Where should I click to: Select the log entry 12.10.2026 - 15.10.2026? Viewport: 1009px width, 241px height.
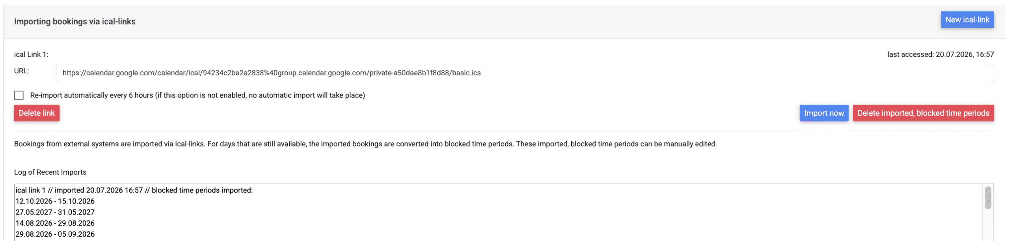(55, 201)
